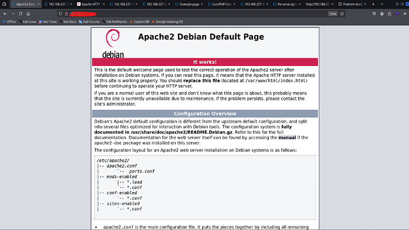
Task: Open the application hamburger menu
Action: (x=405, y=14)
